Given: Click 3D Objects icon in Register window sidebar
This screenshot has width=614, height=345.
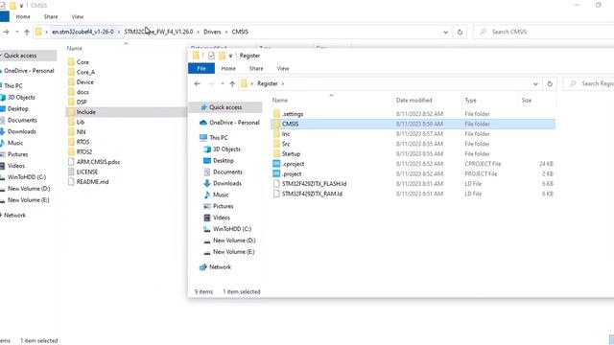Looking at the screenshot, I should coord(207,149).
